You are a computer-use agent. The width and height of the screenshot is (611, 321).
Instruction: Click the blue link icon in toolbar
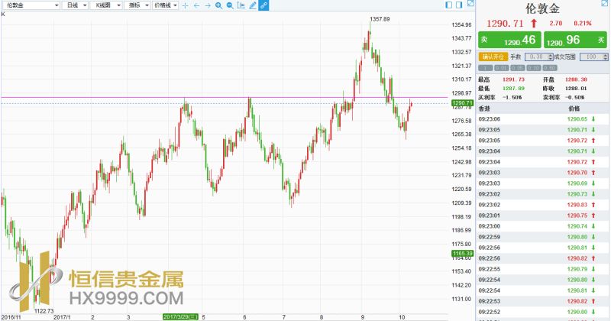pos(263,5)
